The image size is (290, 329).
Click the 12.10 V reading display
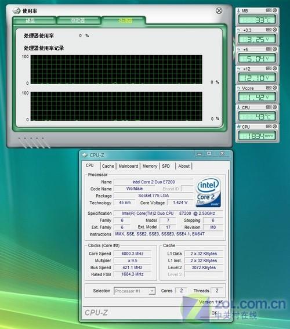pos(257,78)
